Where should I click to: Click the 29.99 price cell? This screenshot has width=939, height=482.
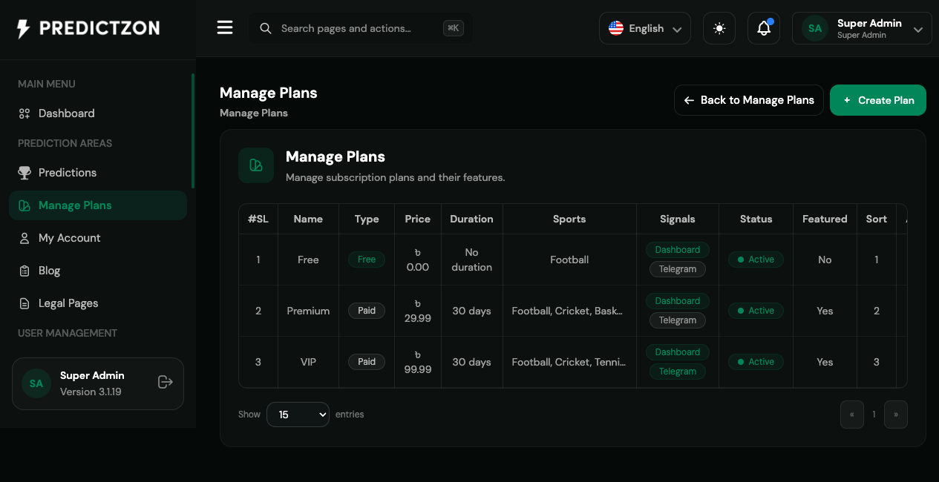coord(418,311)
